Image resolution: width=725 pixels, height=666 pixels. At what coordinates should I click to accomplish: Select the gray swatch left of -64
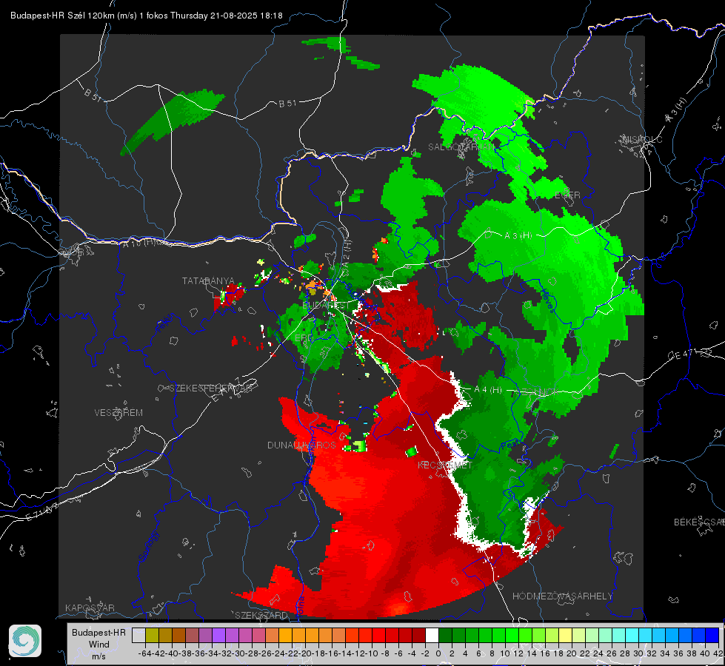click(x=138, y=635)
